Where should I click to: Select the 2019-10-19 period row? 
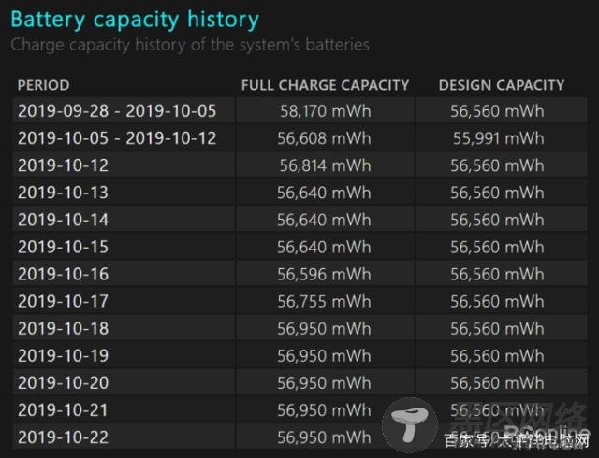tap(300, 356)
